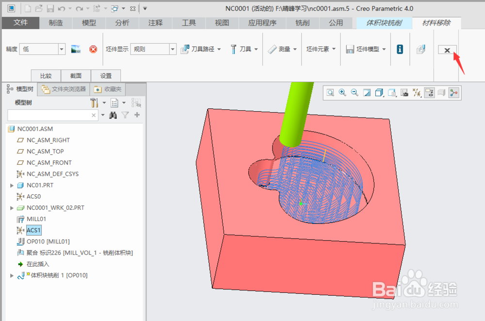
Task: Click the greyed show-hidden tree icon
Action: (136, 102)
